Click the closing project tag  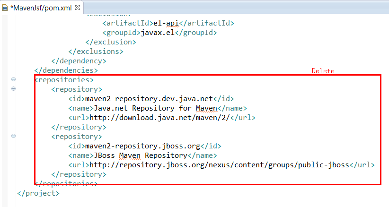point(38,193)
